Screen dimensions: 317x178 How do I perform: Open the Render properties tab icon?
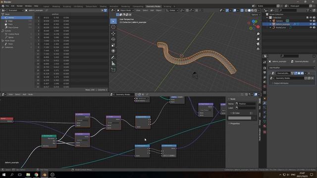pyautogui.click(x=264, y=68)
